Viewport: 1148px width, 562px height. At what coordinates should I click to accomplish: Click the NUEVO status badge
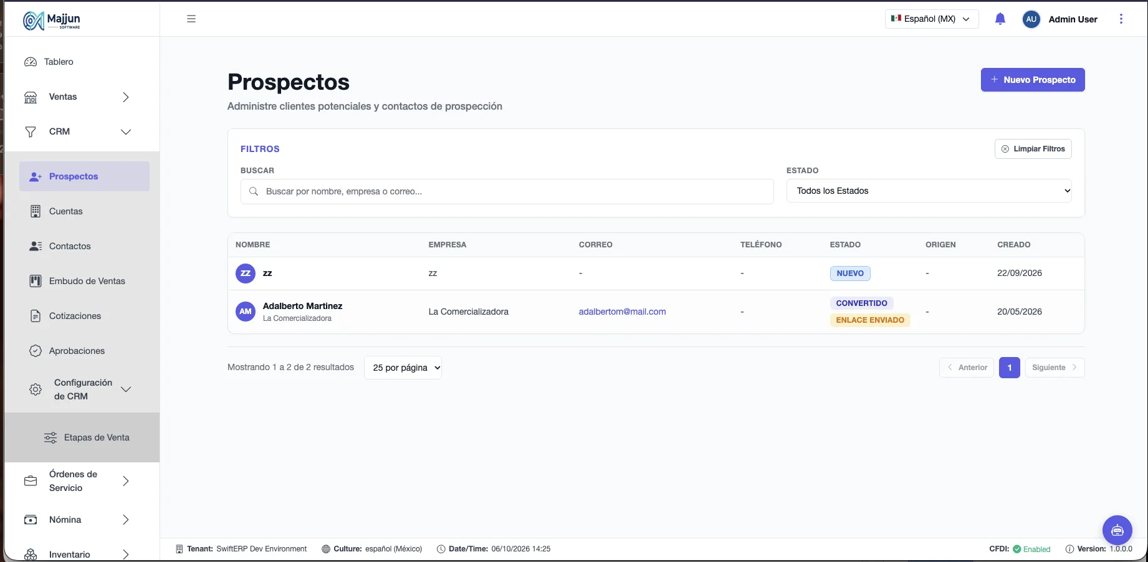850,274
